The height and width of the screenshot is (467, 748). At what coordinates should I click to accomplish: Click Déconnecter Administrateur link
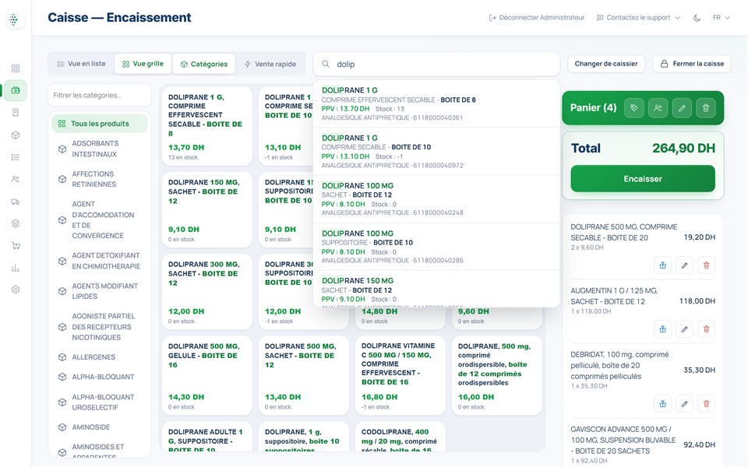pyautogui.click(x=537, y=18)
